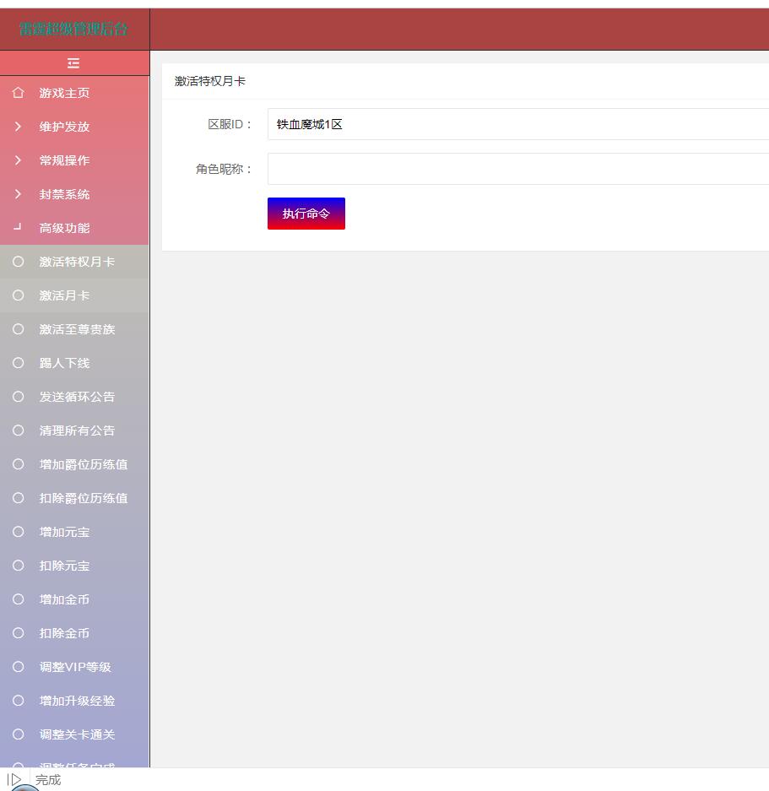Screen dimensions: 769x791
Task: Click the 雷霆超级管理后台 title link
Action: pyautogui.click(x=73, y=30)
